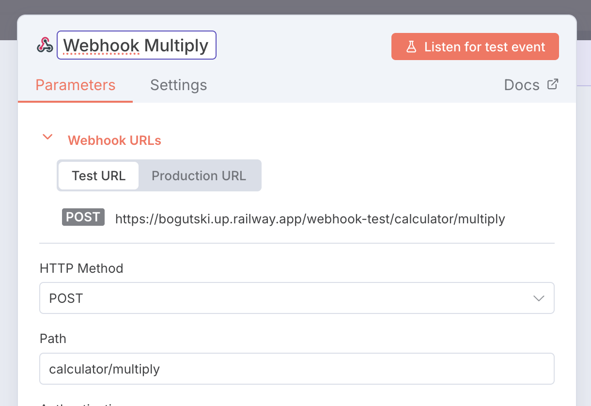Click the webhook-test URL to copy it
Viewport: 591px width, 406px height.
310,219
